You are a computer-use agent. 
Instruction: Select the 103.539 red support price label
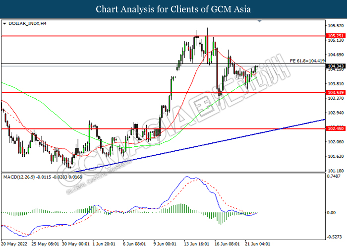click(x=336, y=93)
